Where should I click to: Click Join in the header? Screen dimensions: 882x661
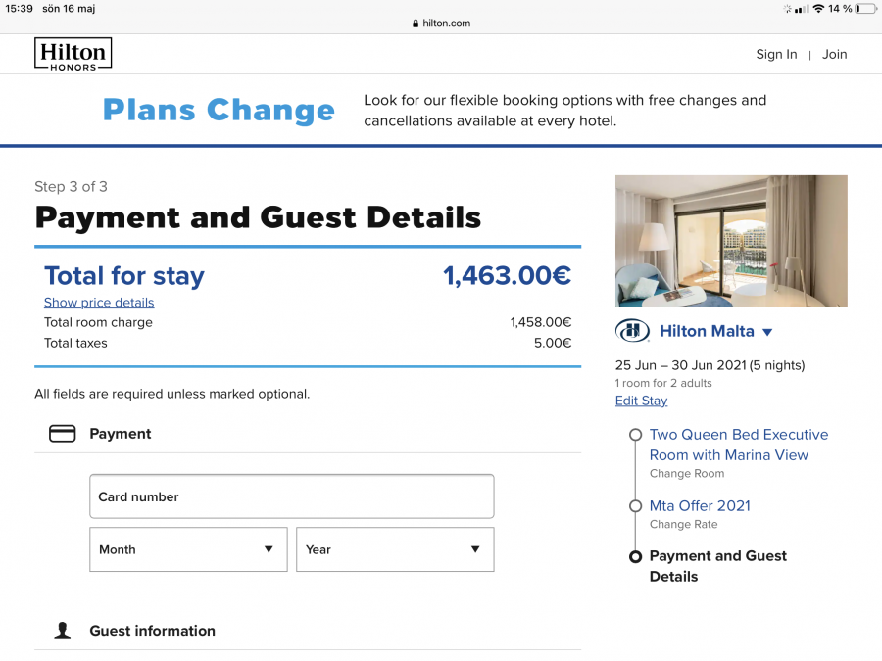click(x=834, y=55)
